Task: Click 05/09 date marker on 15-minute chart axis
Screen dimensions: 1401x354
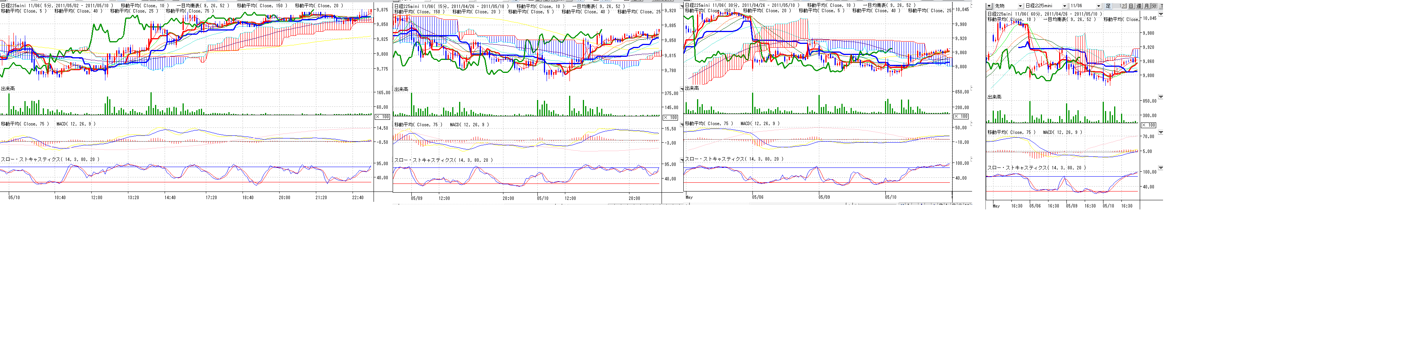Action: (417, 198)
